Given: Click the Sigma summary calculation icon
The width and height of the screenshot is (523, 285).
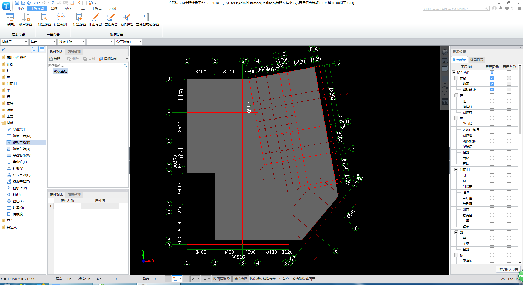Looking at the screenshot, I should 53,3.
